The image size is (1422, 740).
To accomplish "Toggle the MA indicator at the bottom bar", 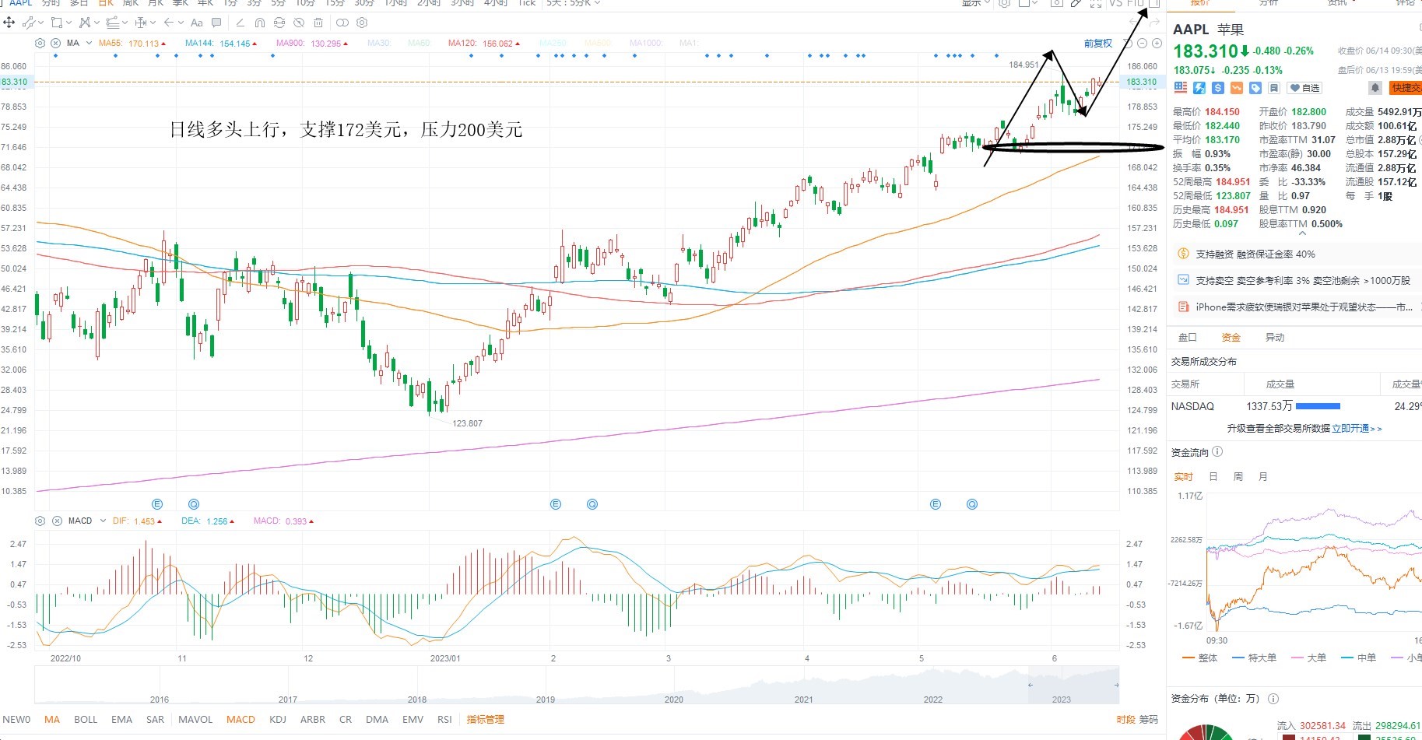I will pos(52,720).
